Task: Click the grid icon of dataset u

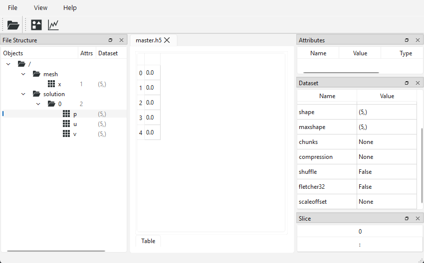Action: point(66,124)
